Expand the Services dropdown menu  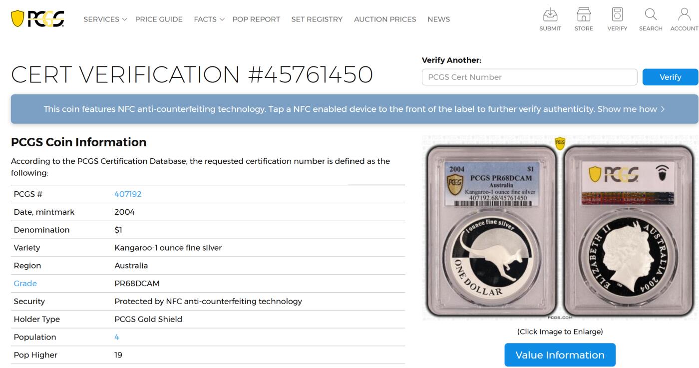click(x=105, y=19)
